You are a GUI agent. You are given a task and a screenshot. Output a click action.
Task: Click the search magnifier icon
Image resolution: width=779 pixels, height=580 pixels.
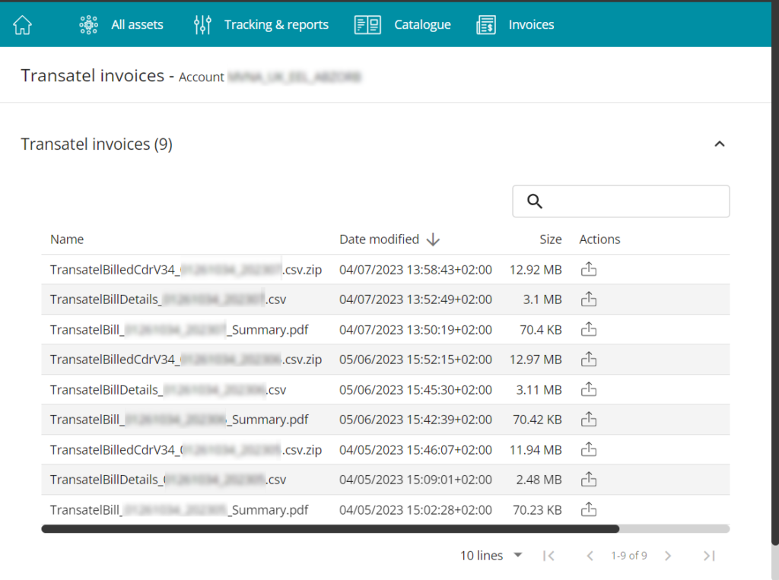[x=534, y=201]
